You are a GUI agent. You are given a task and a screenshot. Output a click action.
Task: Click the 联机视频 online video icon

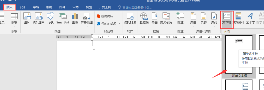pos(130,18)
